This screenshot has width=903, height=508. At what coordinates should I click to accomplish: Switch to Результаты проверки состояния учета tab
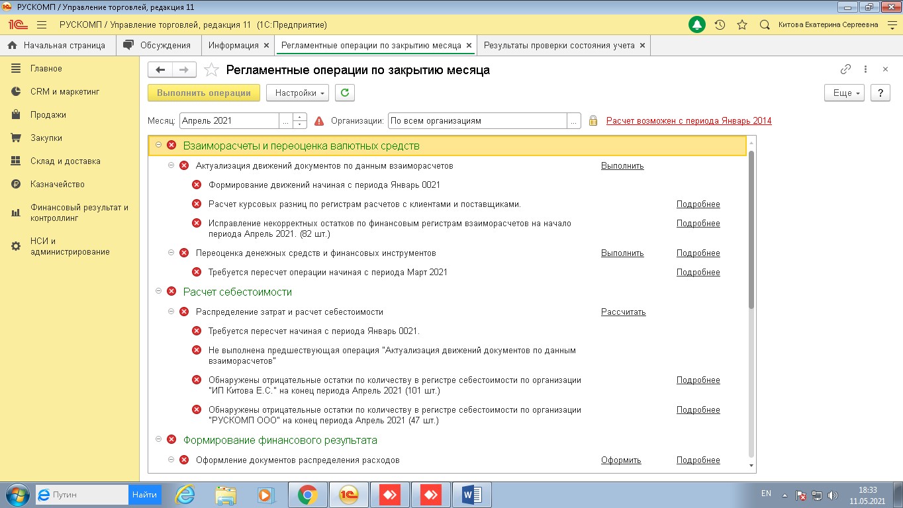[x=559, y=46]
